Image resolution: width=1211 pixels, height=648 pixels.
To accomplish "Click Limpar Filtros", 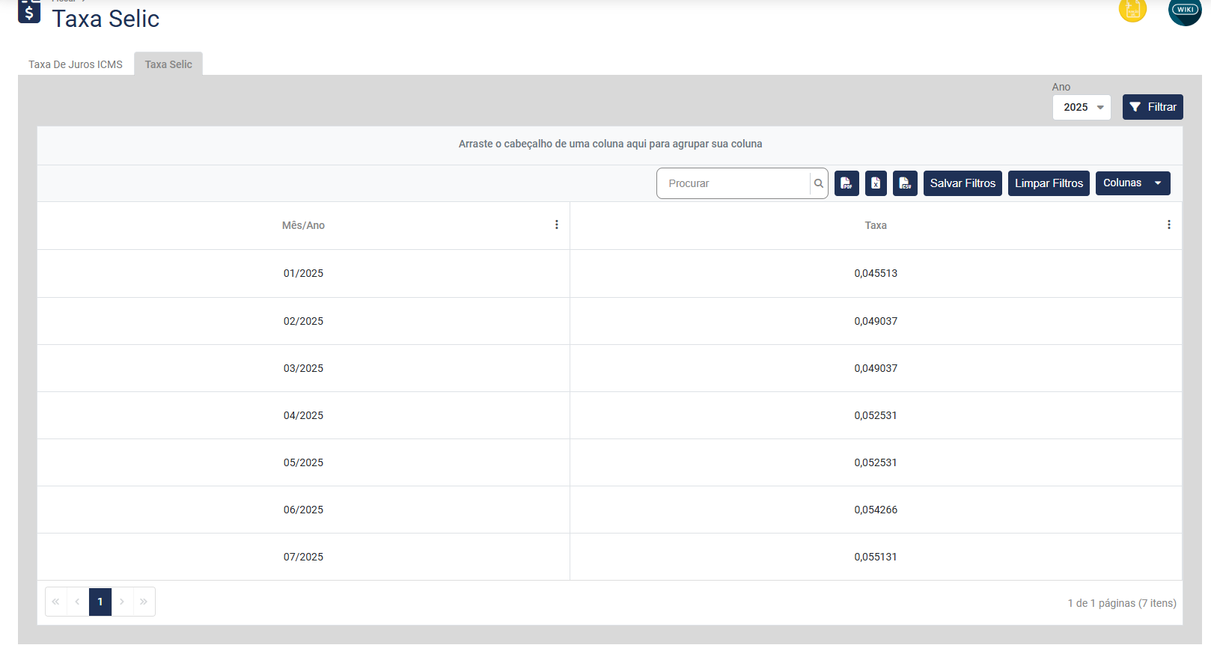I will 1049,183.
